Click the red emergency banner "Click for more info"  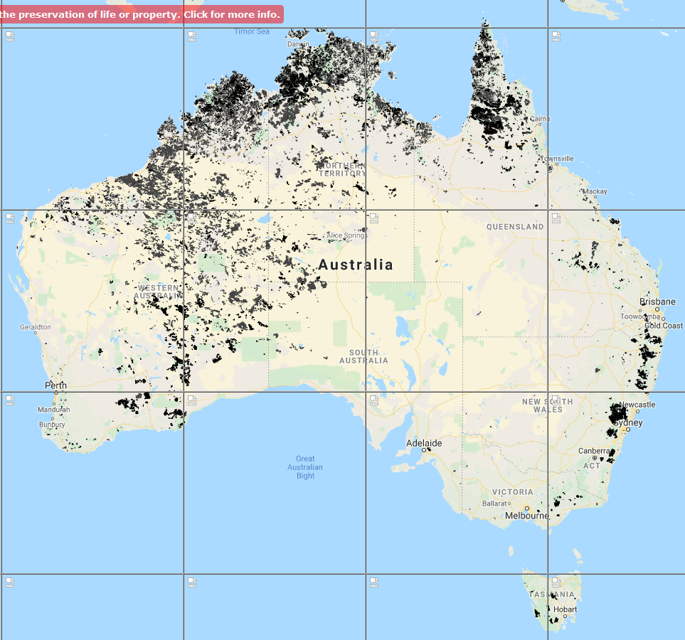pos(142,15)
